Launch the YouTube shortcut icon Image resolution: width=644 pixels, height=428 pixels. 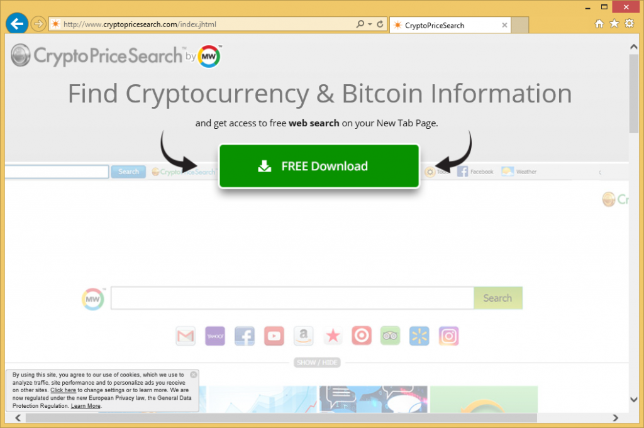click(x=274, y=336)
